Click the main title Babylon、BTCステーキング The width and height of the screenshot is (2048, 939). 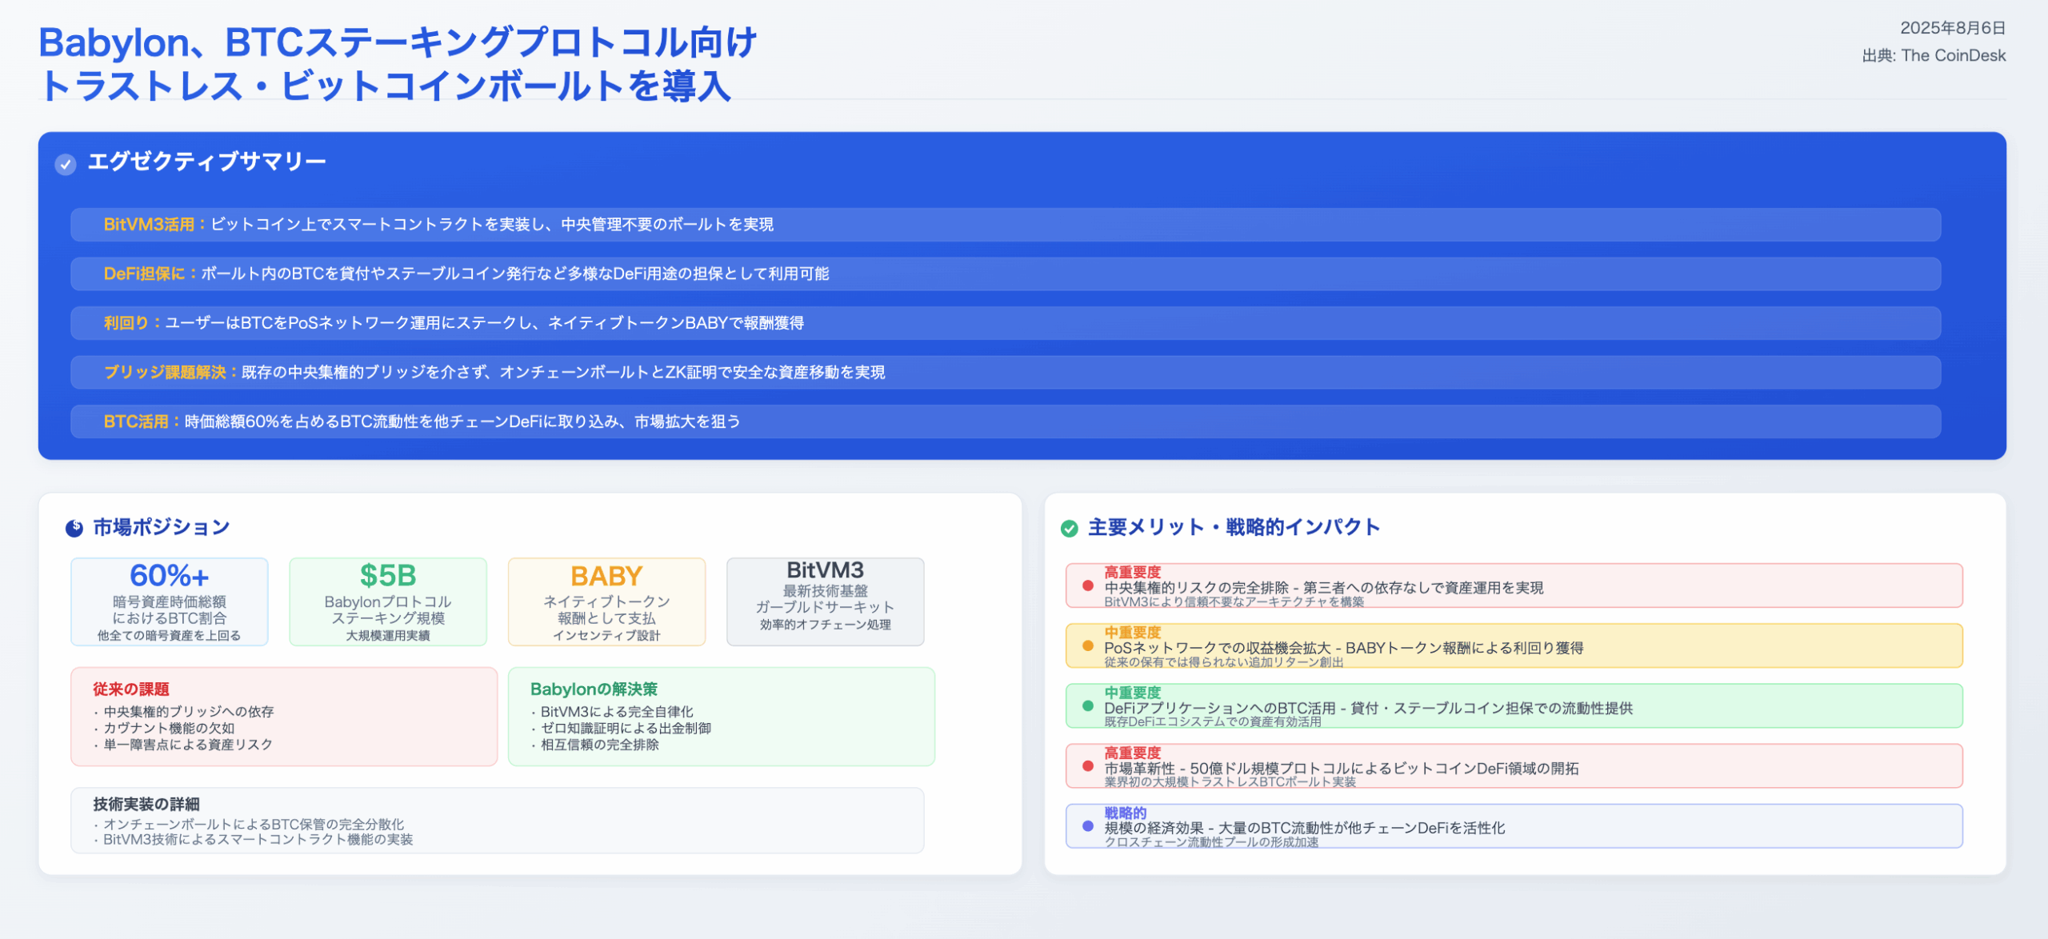(398, 64)
